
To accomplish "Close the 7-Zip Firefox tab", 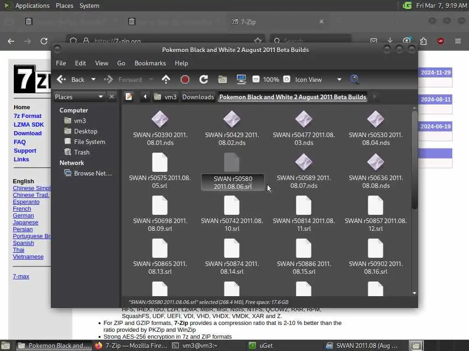I will 322,21.
